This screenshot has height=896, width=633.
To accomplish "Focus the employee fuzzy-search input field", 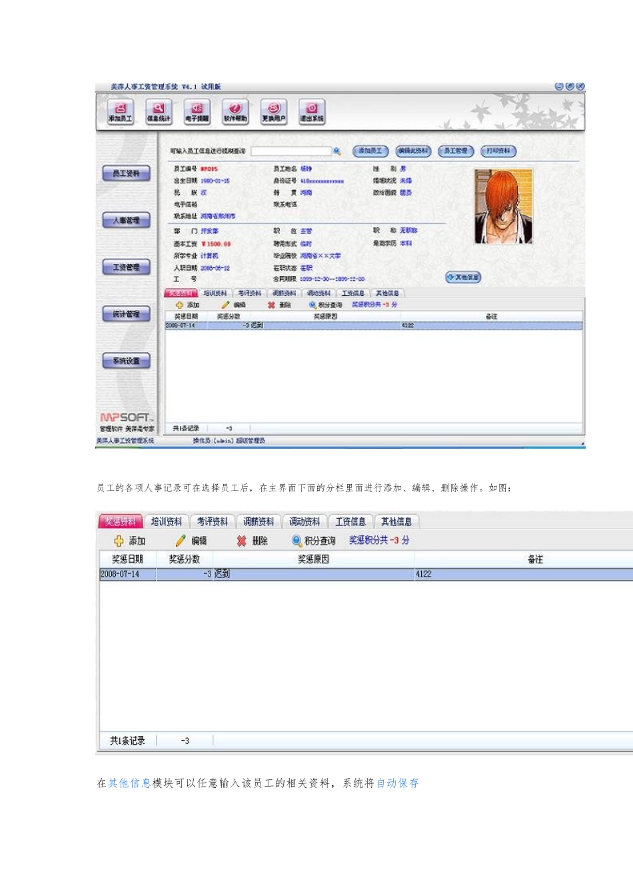I will coord(291,151).
